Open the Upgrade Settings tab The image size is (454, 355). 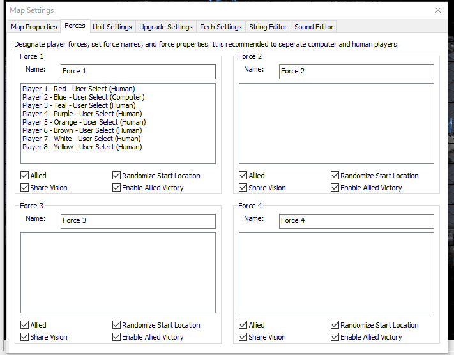[166, 27]
